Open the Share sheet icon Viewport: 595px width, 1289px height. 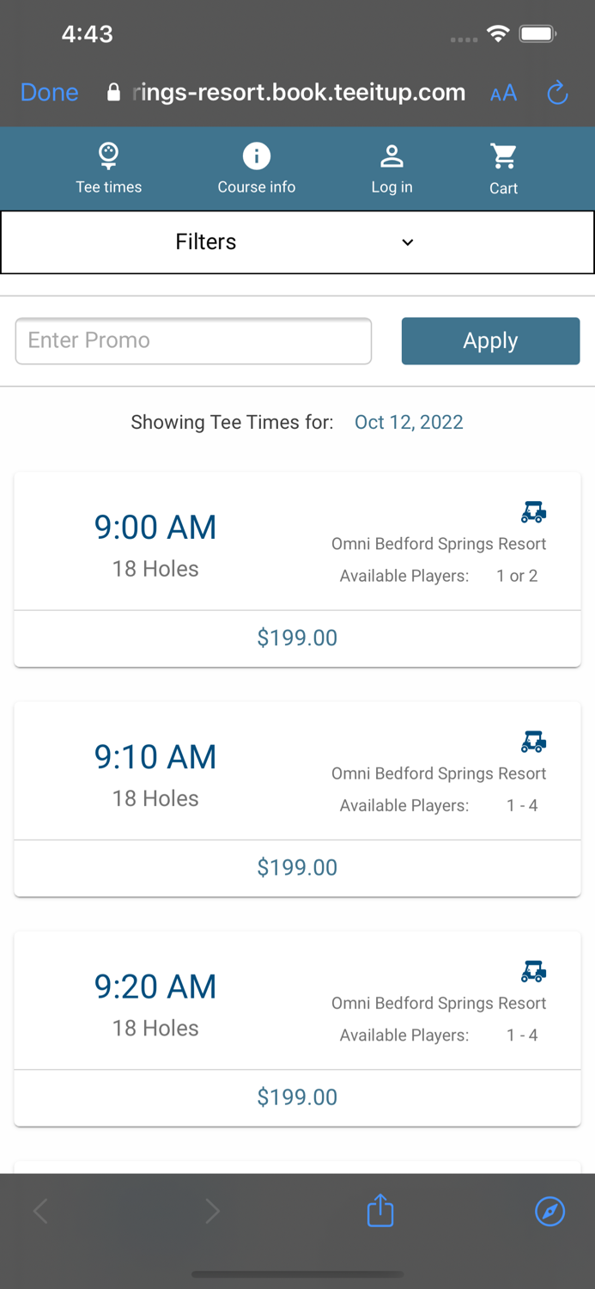(x=379, y=1211)
